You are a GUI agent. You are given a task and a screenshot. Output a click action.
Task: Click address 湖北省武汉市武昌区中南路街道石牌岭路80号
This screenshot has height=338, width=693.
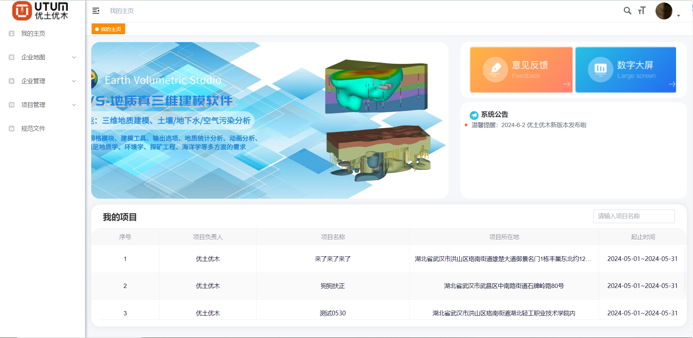[504, 286]
